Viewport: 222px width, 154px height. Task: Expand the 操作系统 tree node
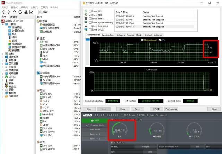(x=3, y=57)
